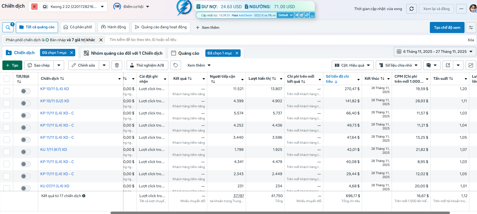Clear the ads 'Đã chọn 1 mục' selection
This screenshot has width=477, height=214.
tap(237, 53)
